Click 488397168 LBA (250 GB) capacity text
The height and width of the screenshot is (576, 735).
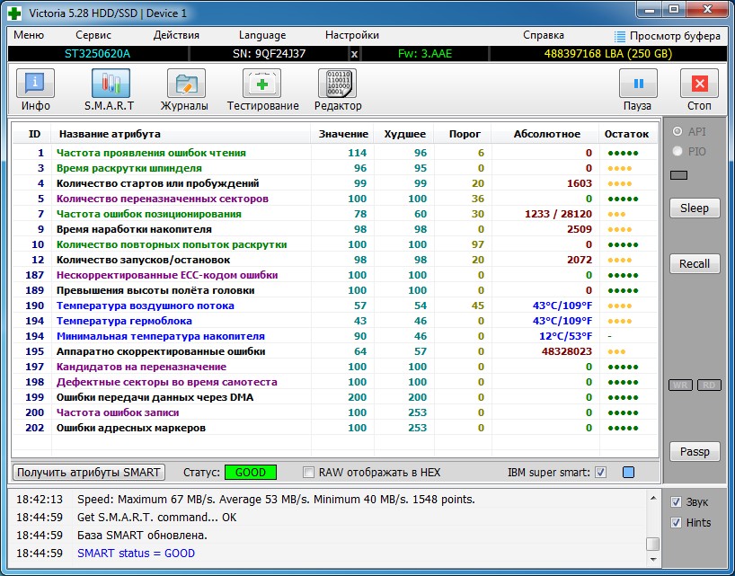pos(608,54)
